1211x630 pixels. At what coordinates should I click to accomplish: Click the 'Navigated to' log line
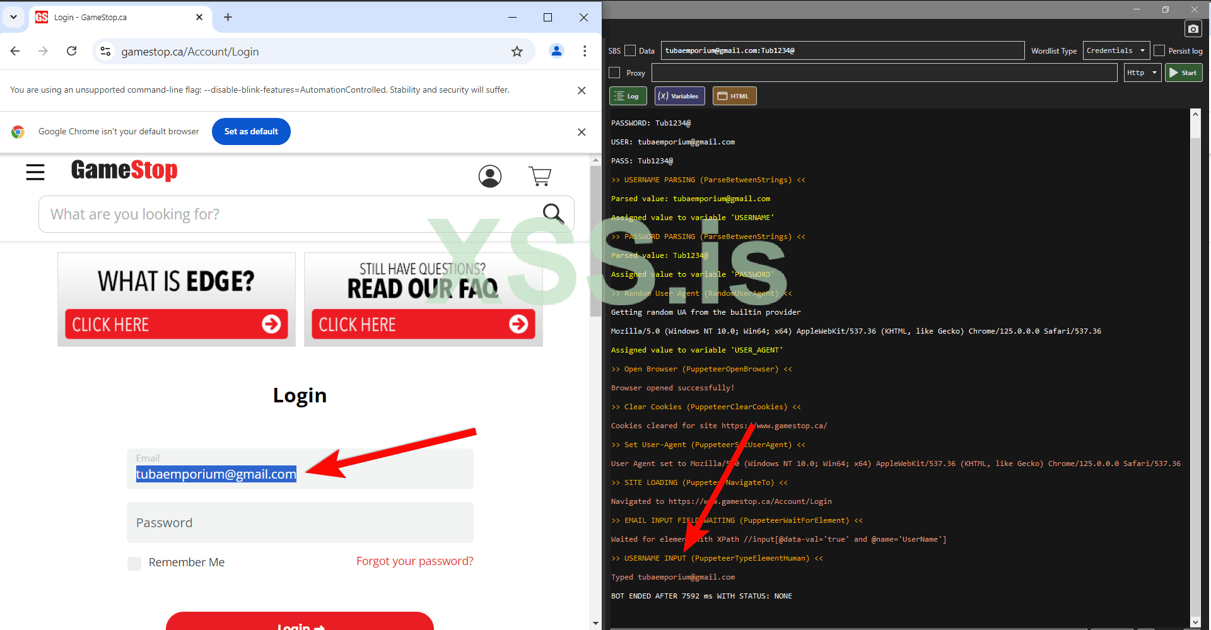pos(721,501)
